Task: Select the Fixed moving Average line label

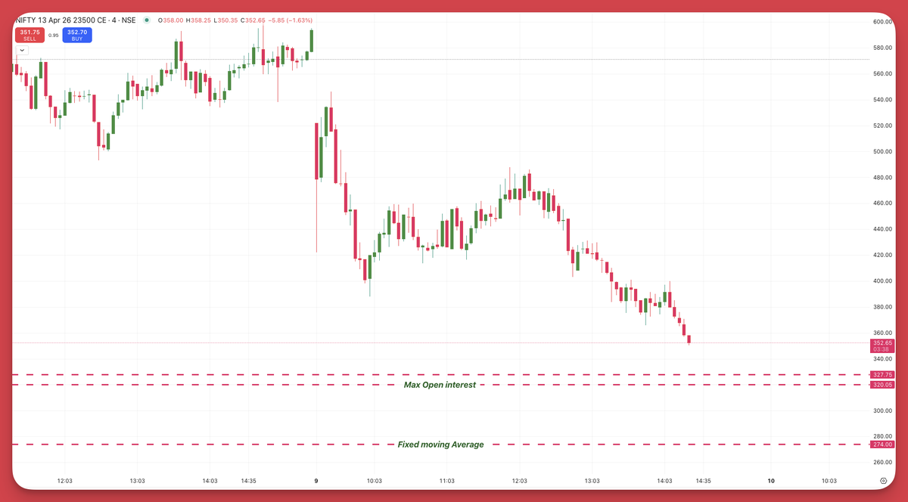Action: (x=440, y=444)
